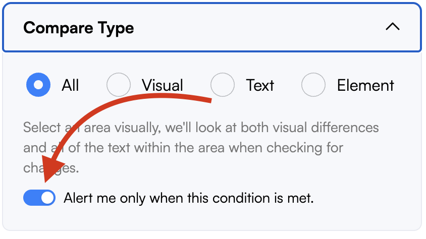Click the "Visual" option label
Screen dimensions: 426x239
pos(162,85)
